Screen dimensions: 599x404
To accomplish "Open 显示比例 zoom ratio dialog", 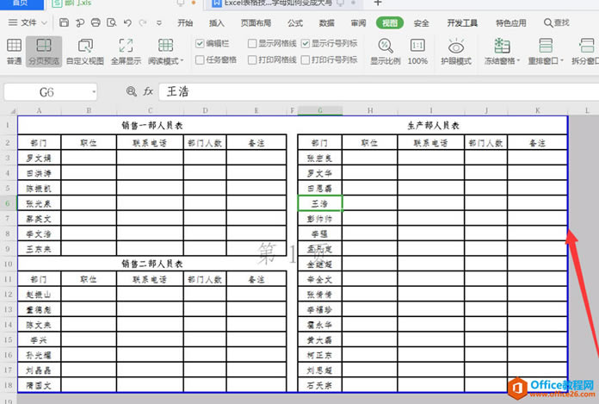I will [386, 52].
